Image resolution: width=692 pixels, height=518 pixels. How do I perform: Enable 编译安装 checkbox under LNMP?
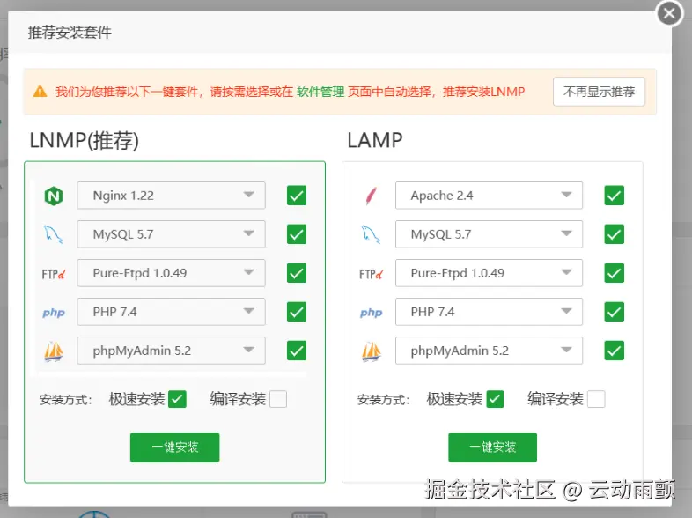coord(278,399)
